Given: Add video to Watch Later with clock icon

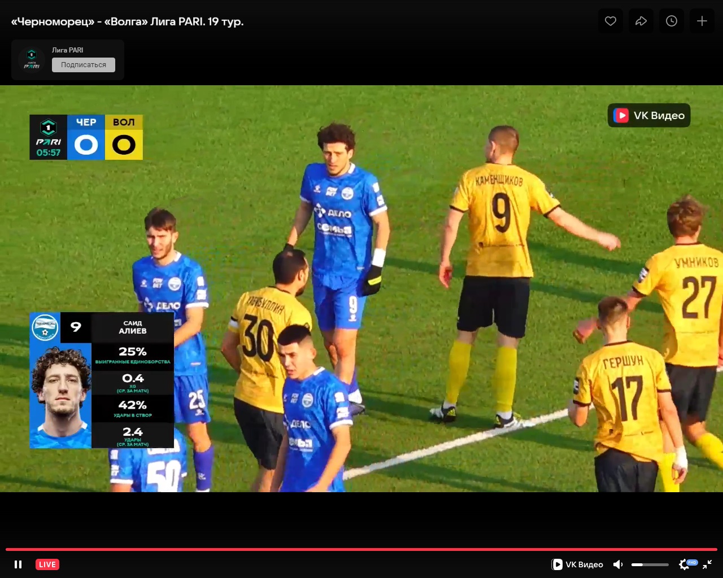Looking at the screenshot, I should click(x=672, y=21).
